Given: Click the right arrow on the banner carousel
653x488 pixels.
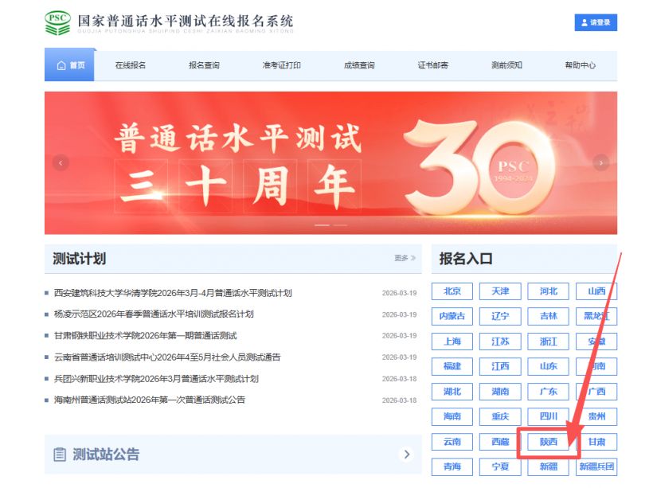Looking at the screenshot, I should [600, 162].
